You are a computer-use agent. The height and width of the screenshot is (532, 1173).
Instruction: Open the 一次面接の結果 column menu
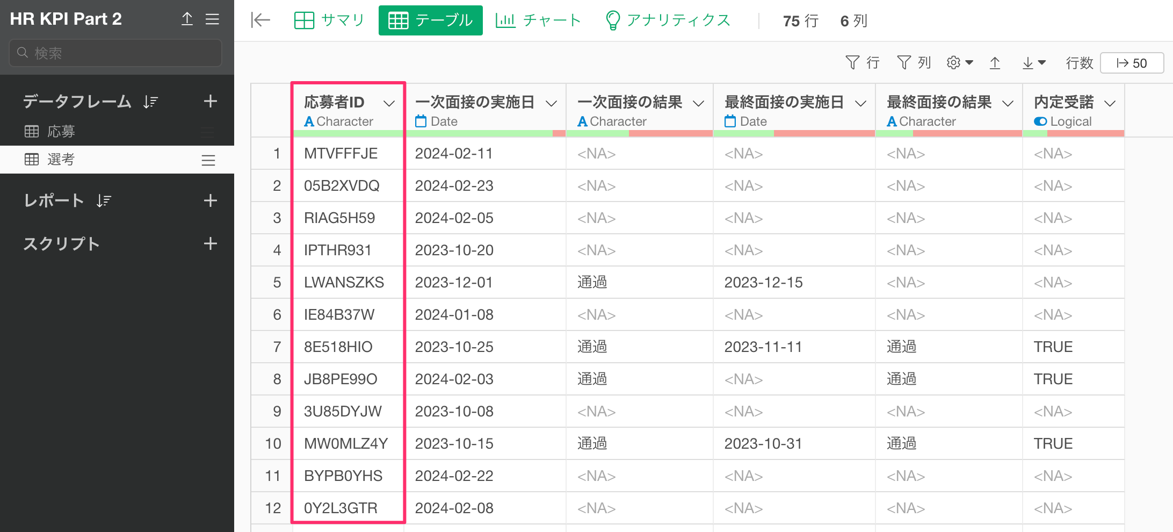699,103
